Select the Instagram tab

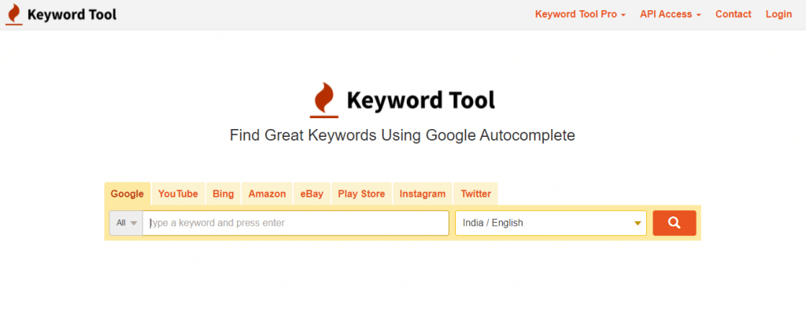[423, 194]
